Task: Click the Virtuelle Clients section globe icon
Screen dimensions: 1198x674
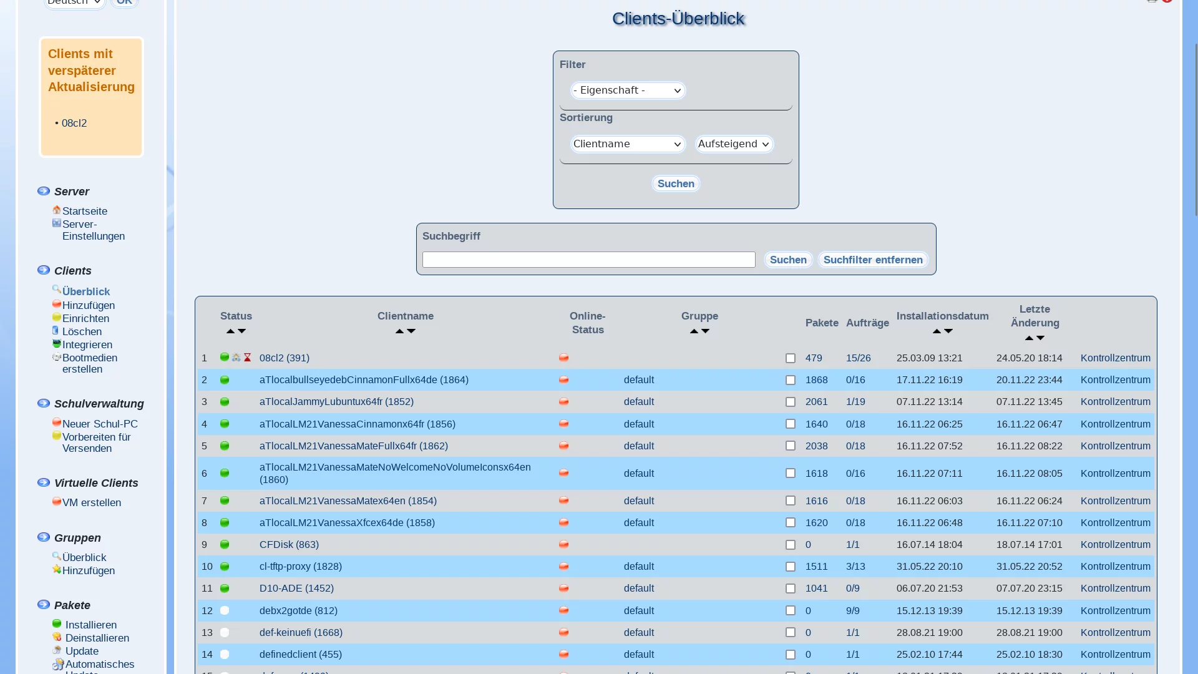Action: [44, 482]
